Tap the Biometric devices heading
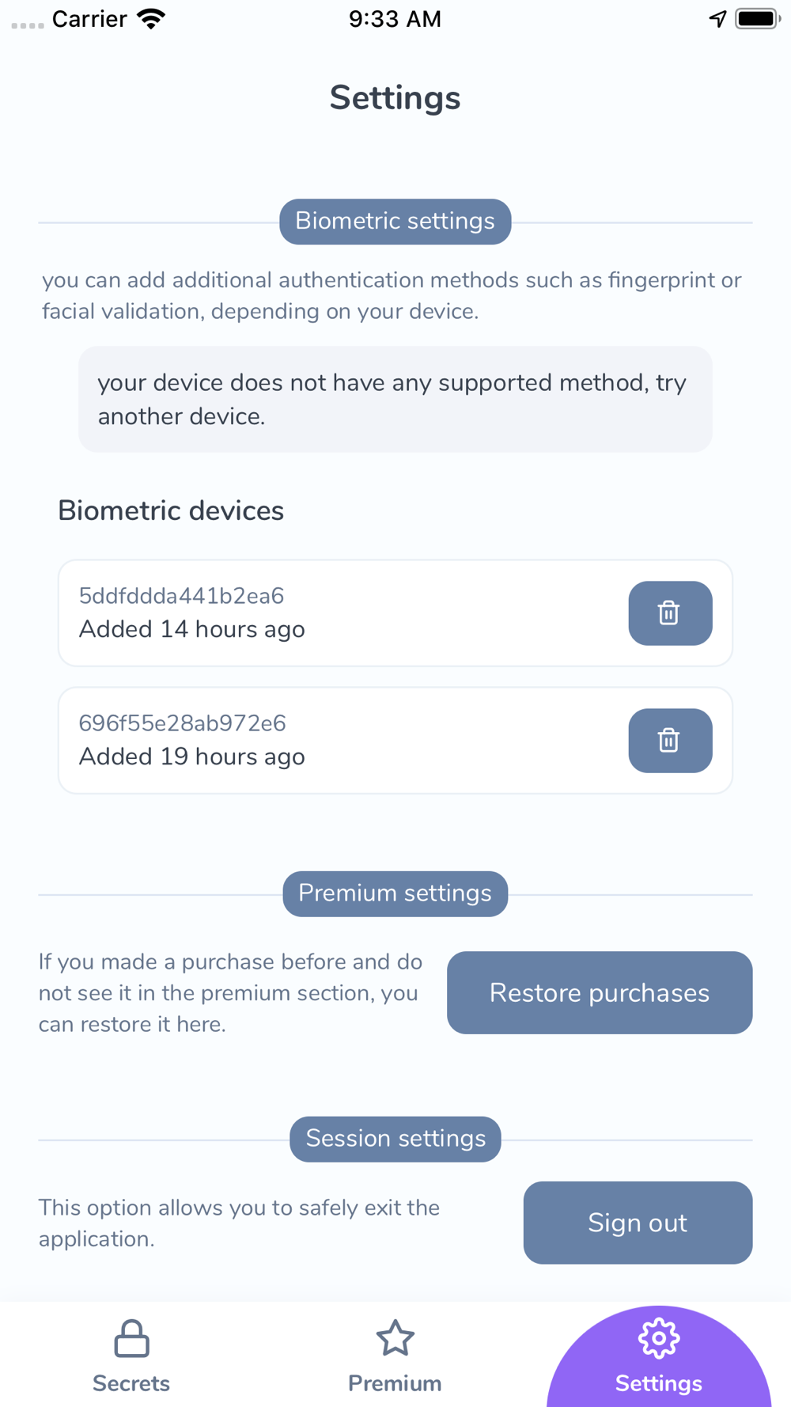 coord(171,511)
